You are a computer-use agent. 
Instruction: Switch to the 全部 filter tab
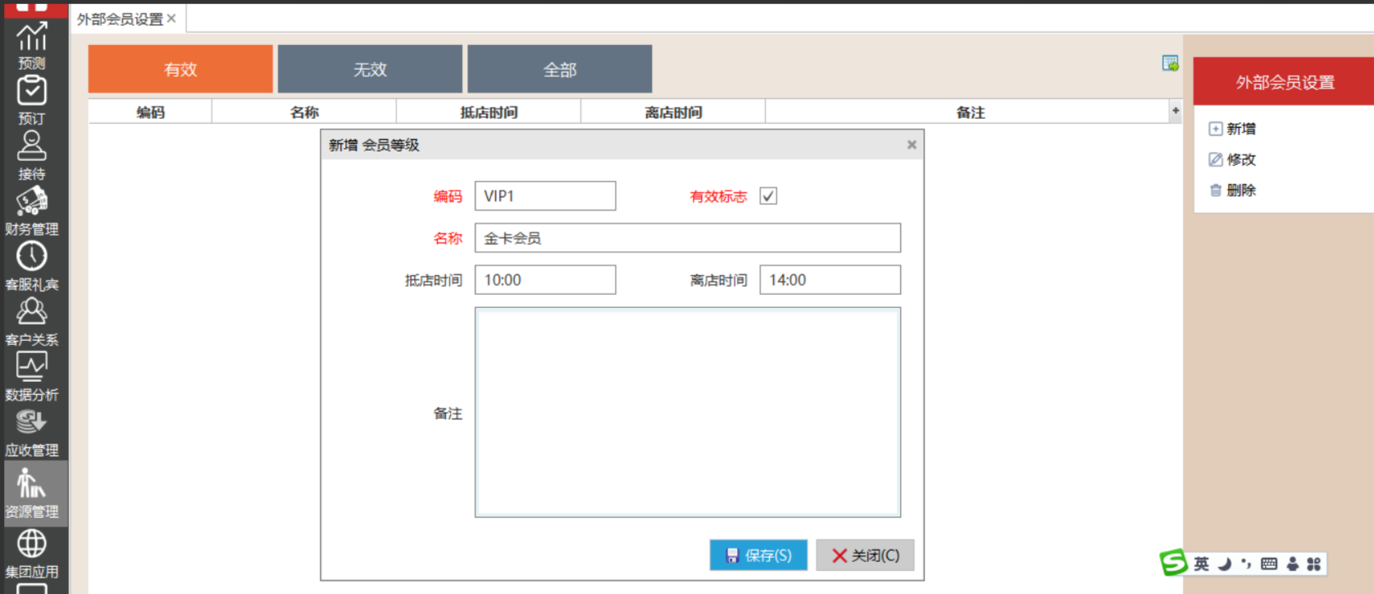pos(560,70)
